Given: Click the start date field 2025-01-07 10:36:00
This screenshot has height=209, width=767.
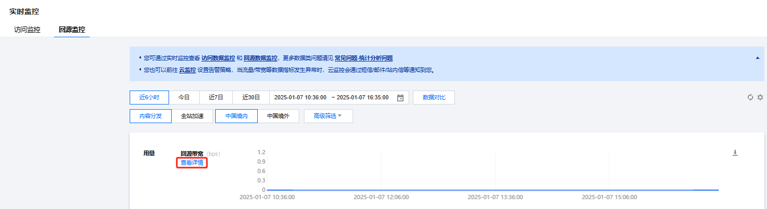Looking at the screenshot, I should click(x=300, y=97).
